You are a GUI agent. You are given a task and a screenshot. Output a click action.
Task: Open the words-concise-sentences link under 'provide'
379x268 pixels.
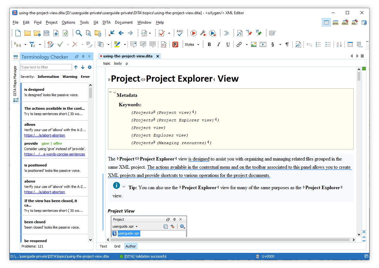[55, 154]
